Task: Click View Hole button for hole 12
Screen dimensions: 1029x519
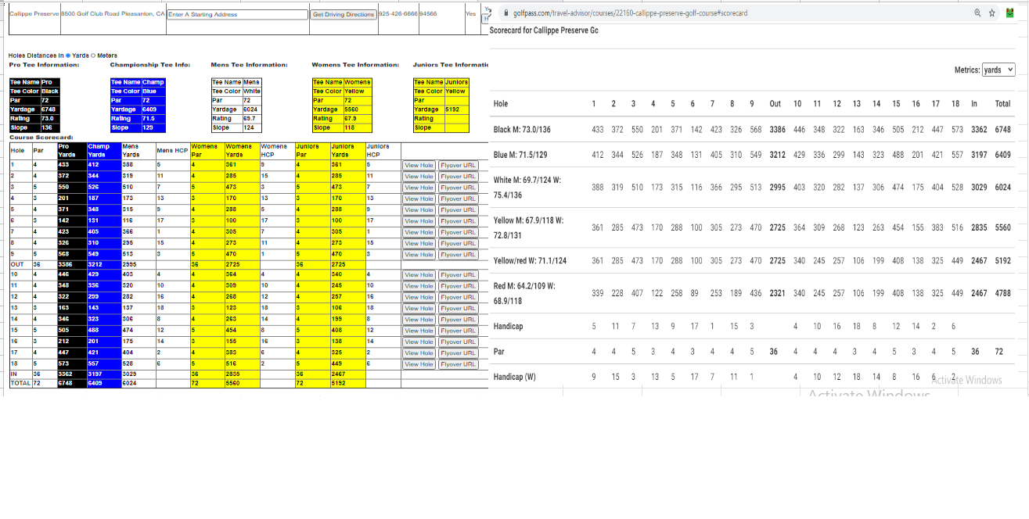Action: click(419, 297)
